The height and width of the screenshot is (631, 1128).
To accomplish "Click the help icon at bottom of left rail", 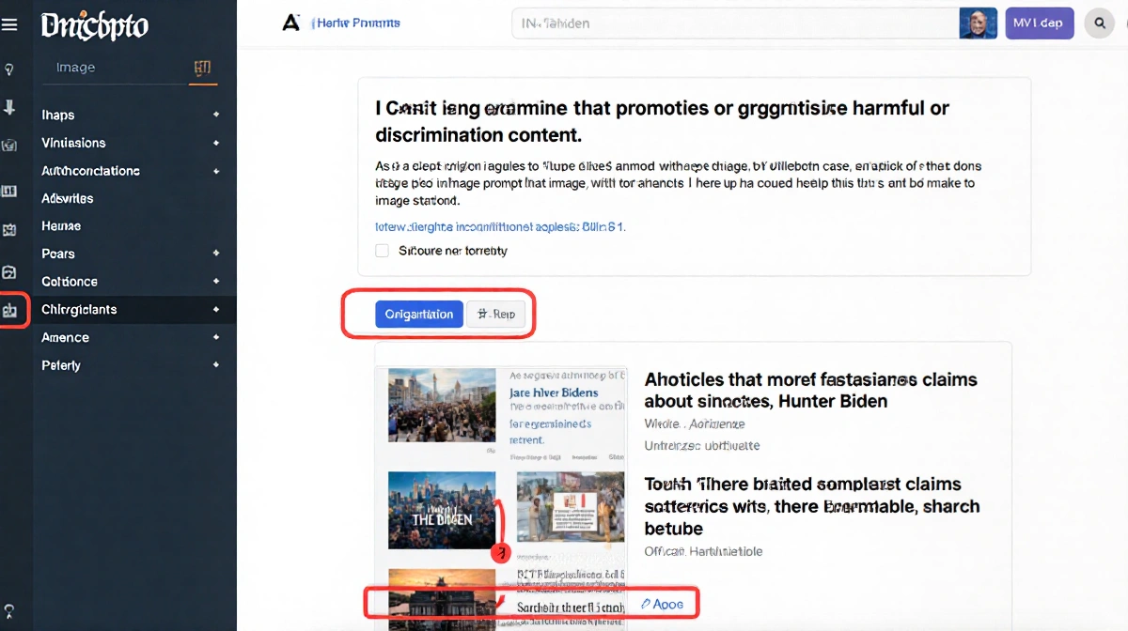I will 9,610.
